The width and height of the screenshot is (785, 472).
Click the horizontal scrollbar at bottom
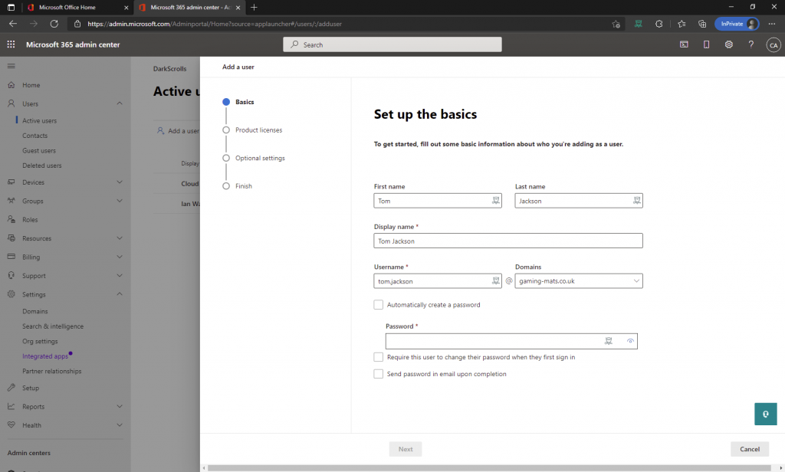click(x=489, y=468)
